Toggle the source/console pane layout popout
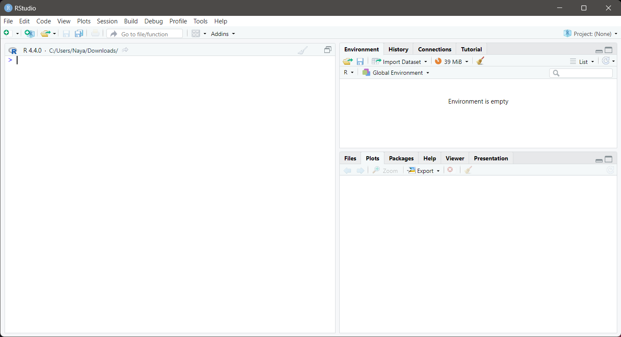 [328, 49]
